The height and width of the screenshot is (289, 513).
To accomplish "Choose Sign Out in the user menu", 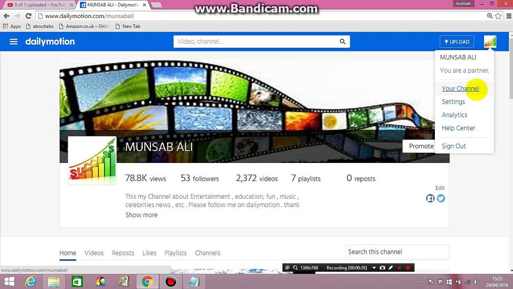I will 454,146.
